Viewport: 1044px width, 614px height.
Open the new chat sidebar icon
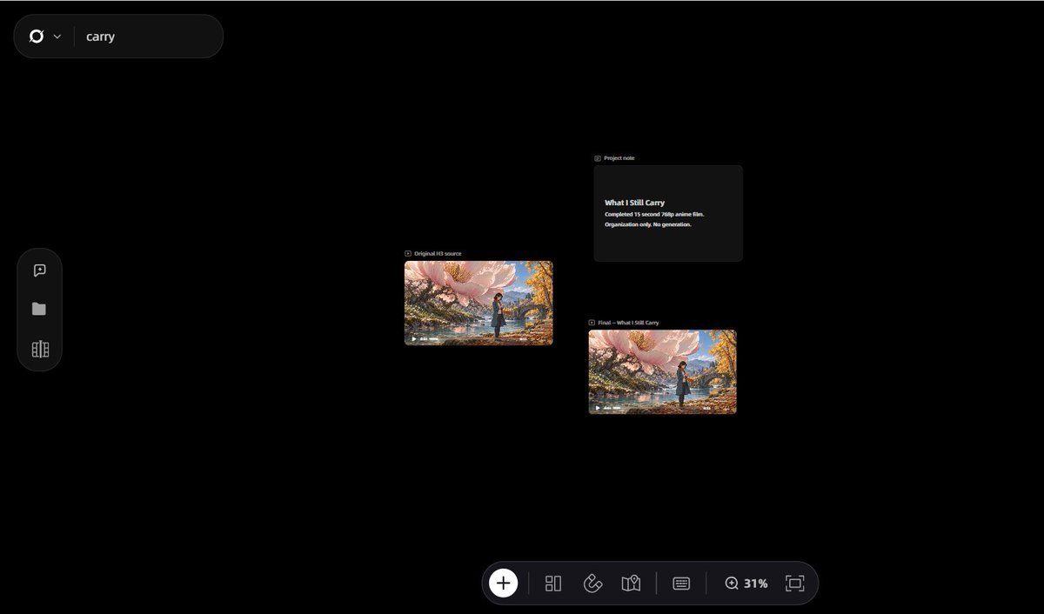click(39, 270)
